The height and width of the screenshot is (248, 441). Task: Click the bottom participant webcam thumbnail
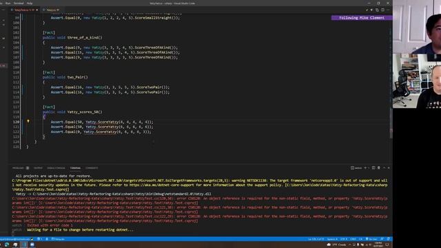click(x=416, y=81)
